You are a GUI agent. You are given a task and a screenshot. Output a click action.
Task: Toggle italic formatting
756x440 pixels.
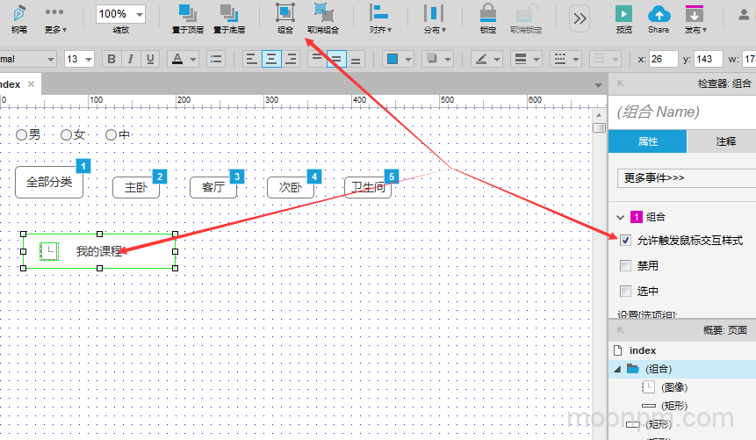pos(130,59)
